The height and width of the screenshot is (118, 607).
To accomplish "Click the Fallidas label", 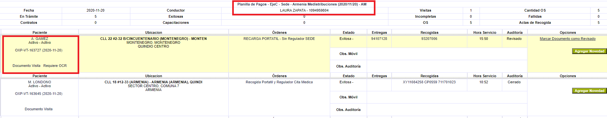I will click(x=535, y=16).
